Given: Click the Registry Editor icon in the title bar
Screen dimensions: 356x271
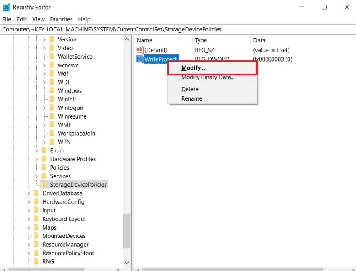Looking at the screenshot, I should click(6, 7).
